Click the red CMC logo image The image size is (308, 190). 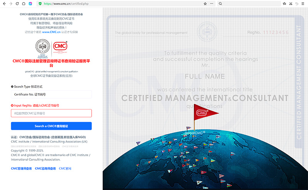click(60, 46)
